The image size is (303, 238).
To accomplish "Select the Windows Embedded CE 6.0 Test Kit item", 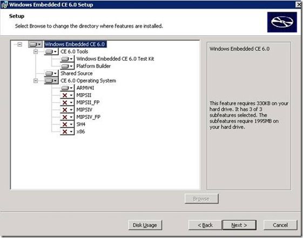I will pyautogui.click(x=115, y=59).
